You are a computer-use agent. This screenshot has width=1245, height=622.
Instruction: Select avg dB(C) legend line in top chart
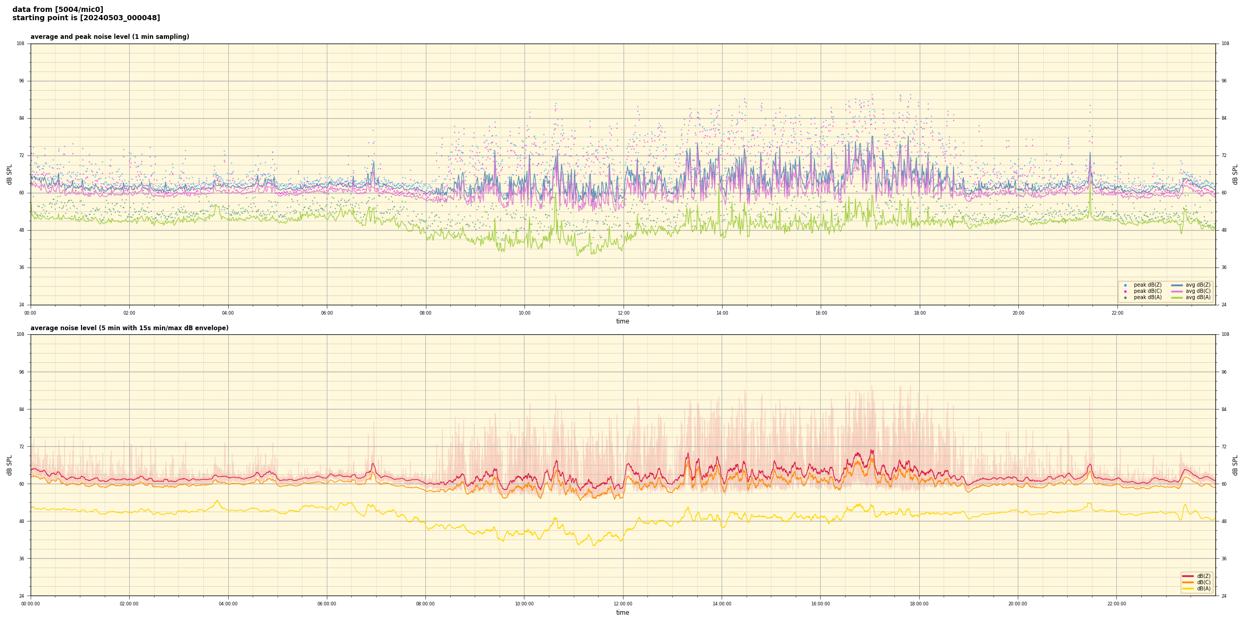[x=1177, y=291]
